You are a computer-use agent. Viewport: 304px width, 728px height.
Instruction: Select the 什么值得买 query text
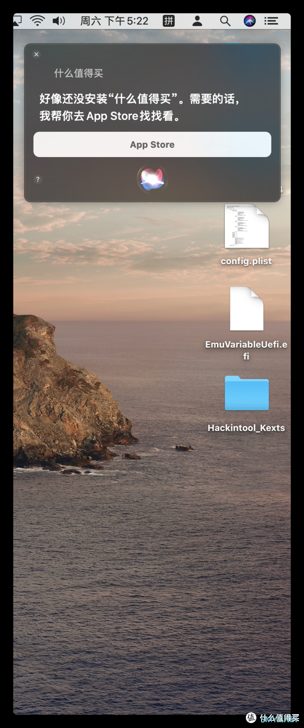pos(79,73)
